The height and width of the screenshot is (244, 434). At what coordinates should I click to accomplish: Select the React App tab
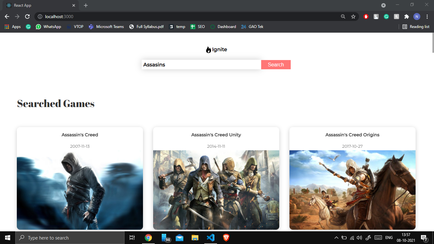pos(41,5)
